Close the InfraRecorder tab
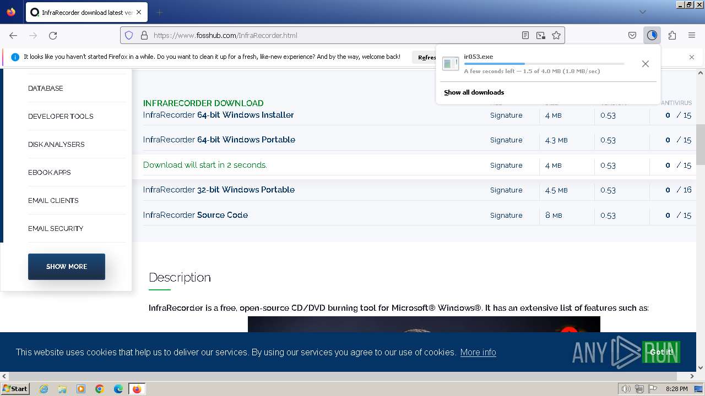705x396 pixels. click(x=138, y=12)
